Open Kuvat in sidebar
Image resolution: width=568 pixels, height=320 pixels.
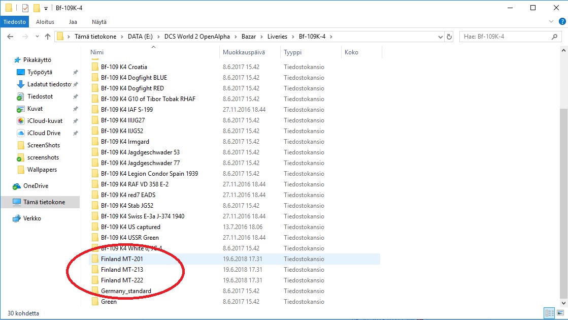coord(35,109)
